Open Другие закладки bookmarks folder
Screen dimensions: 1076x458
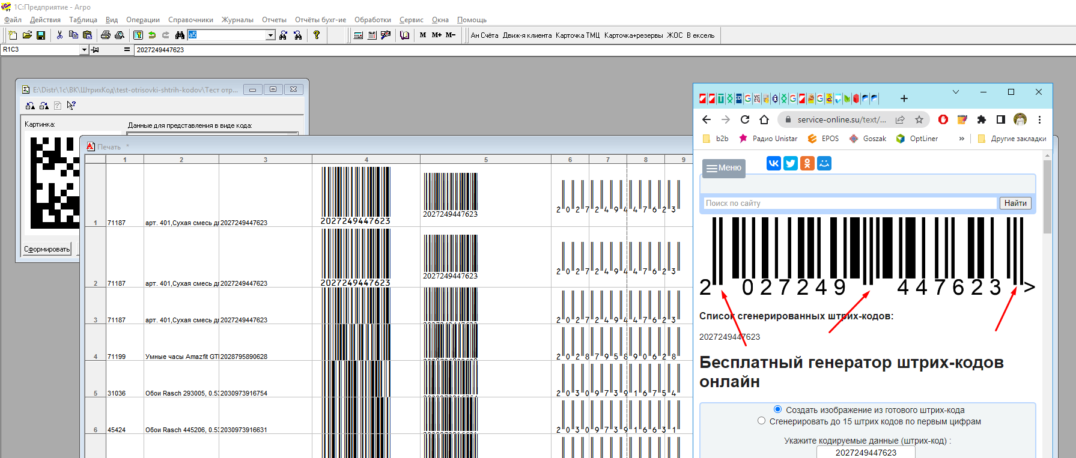tap(1012, 139)
